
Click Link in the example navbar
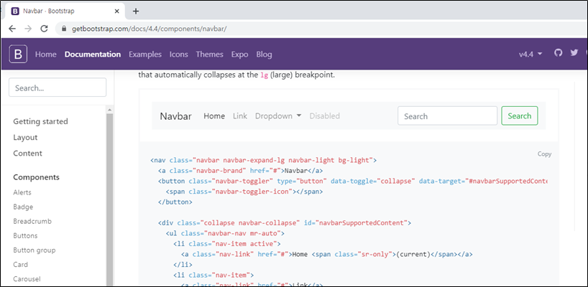tap(240, 116)
